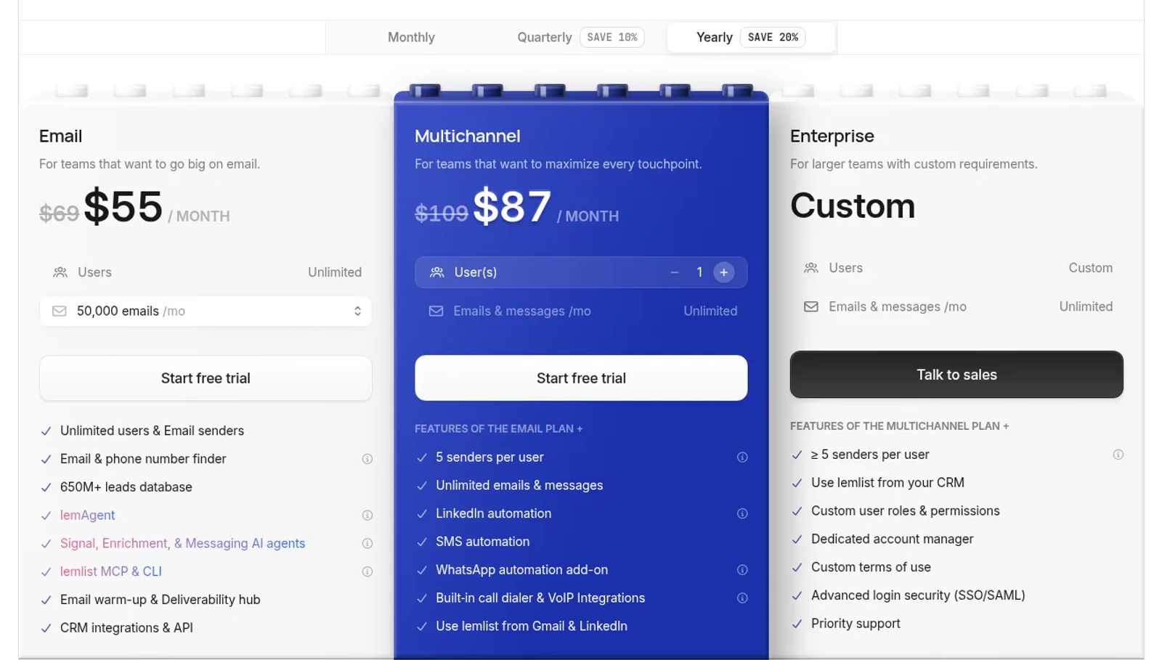Click the Email plan users icon
Viewport: 1162px width, 660px height.
click(x=60, y=272)
